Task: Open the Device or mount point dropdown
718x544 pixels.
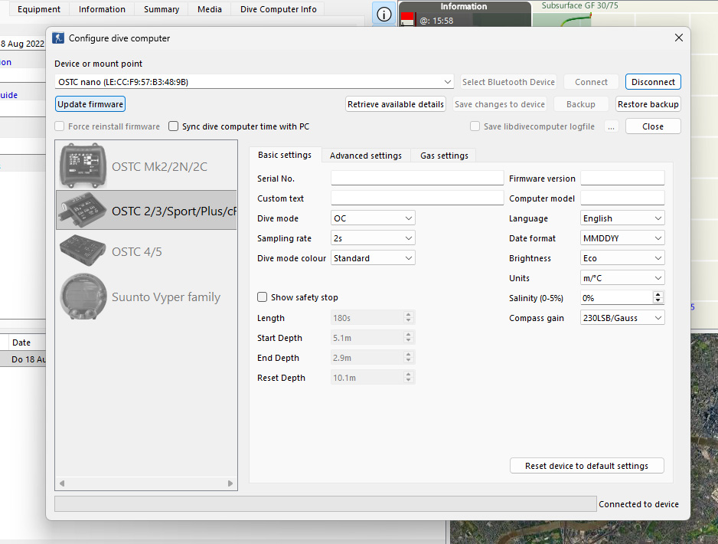Action: pos(254,81)
